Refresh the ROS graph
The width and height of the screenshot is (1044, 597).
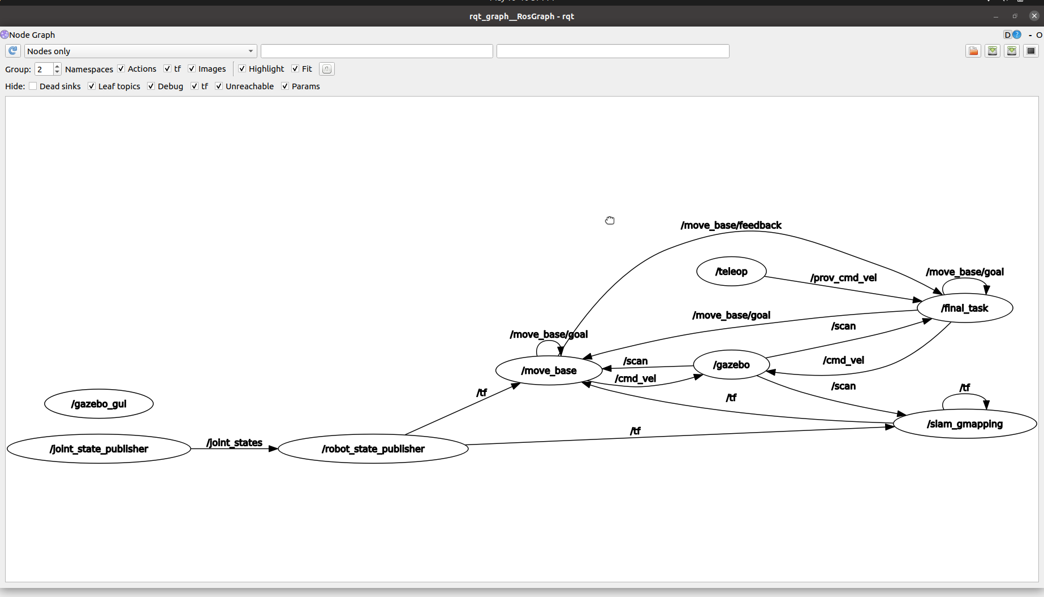tap(13, 51)
